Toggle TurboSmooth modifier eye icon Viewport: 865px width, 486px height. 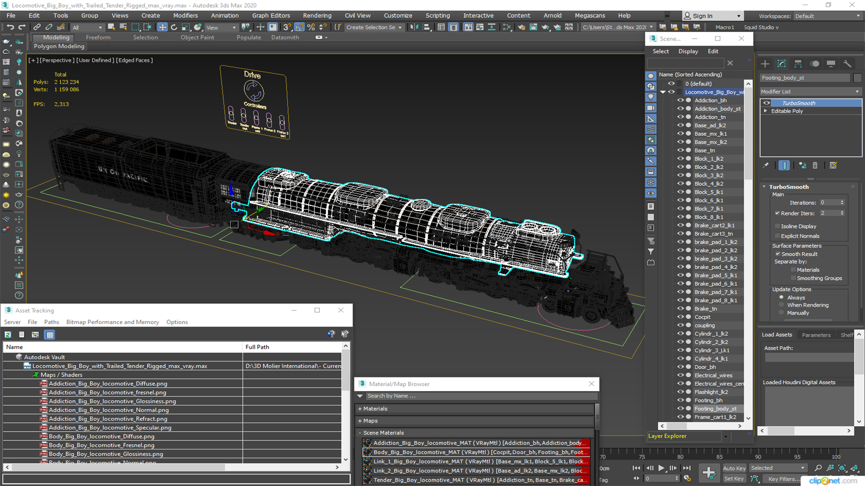pyautogui.click(x=766, y=103)
